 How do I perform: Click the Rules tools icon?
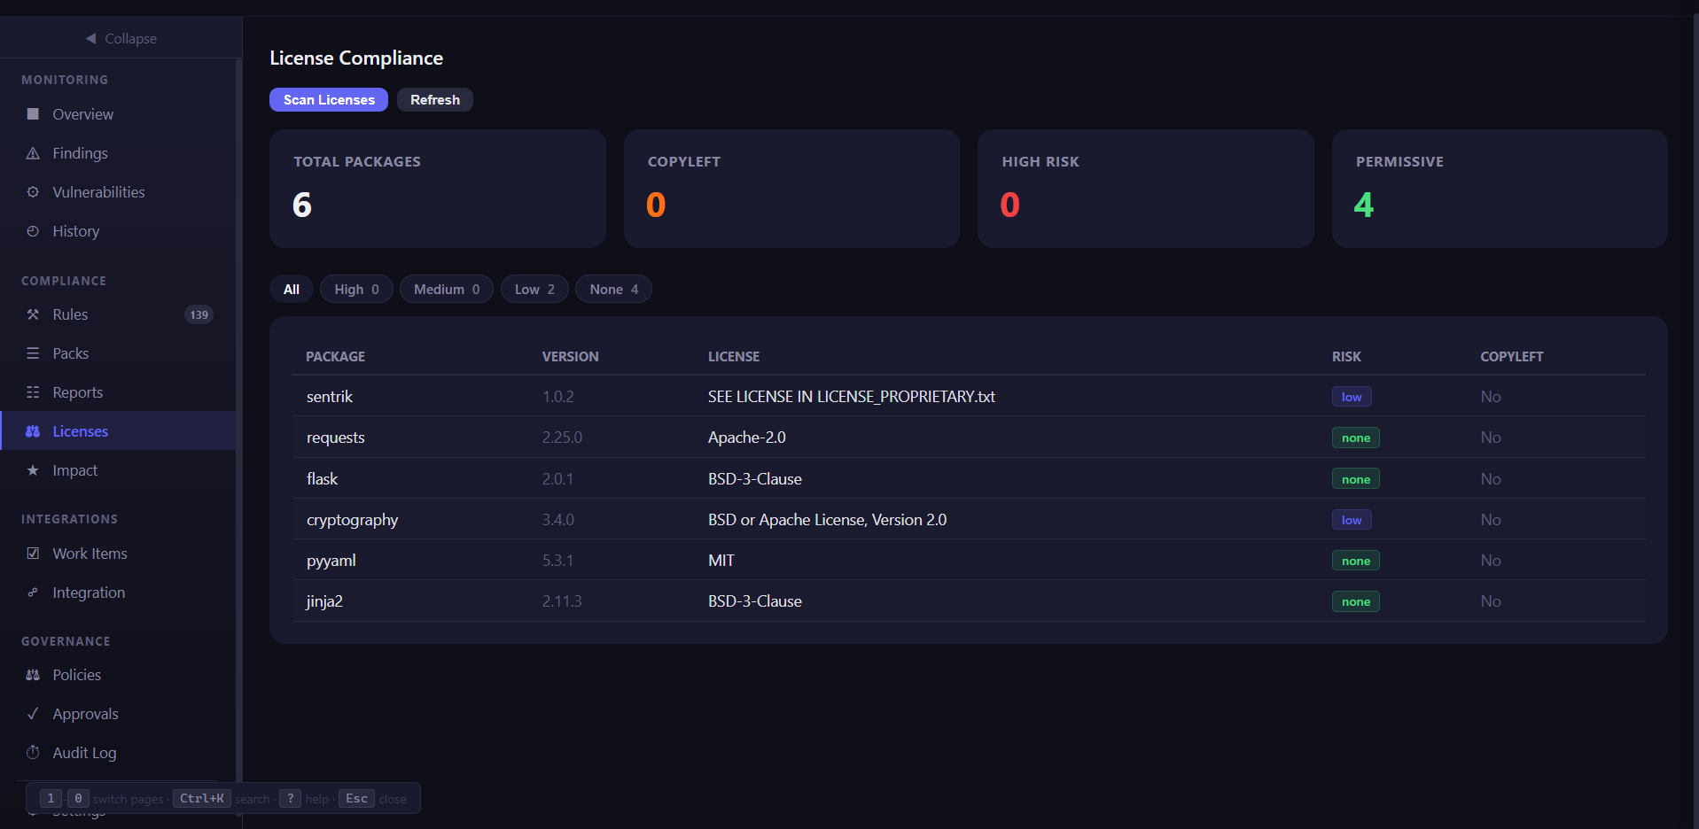[x=33, y=314]
